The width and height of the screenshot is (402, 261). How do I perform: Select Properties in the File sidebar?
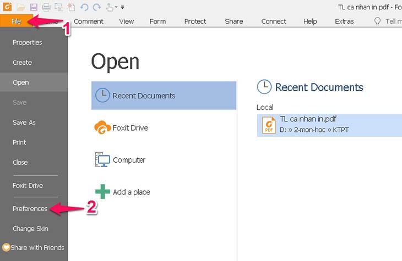click(27, 42)
